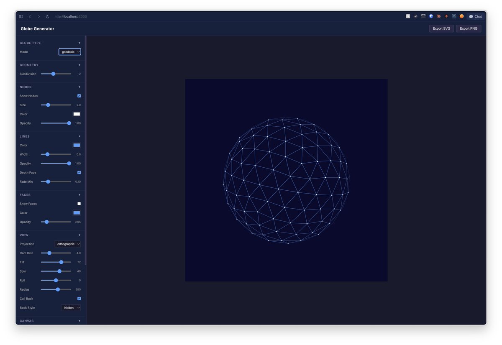
Task: Collapse the Globe Type section
Action: tap(79, 43)
